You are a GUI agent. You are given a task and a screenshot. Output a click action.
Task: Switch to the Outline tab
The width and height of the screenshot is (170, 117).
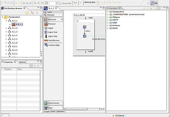(22, 62)
